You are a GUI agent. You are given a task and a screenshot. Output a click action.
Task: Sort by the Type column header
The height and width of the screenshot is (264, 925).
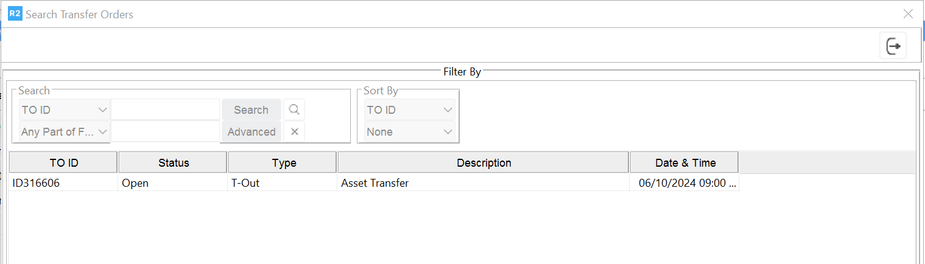[283, 162]
